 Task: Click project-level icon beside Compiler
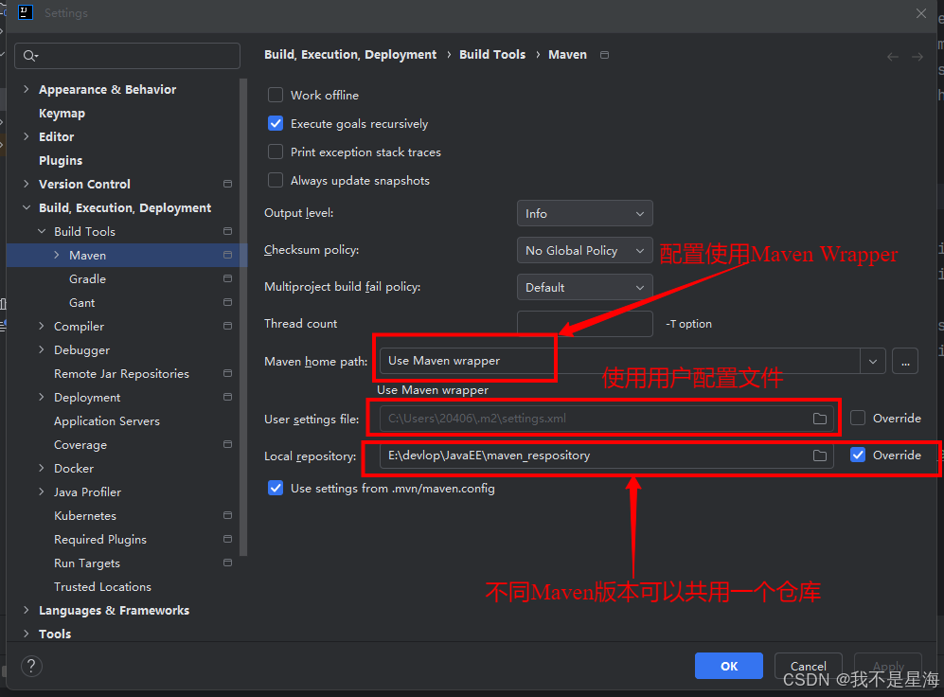(227, 326)
